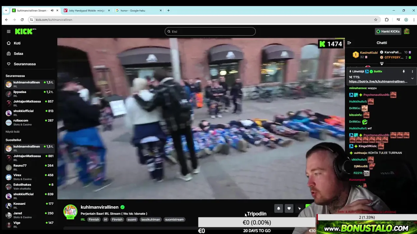Screen dimensions: 417x234
Task: Click the suomistream tag
Action: pos(174,219)
